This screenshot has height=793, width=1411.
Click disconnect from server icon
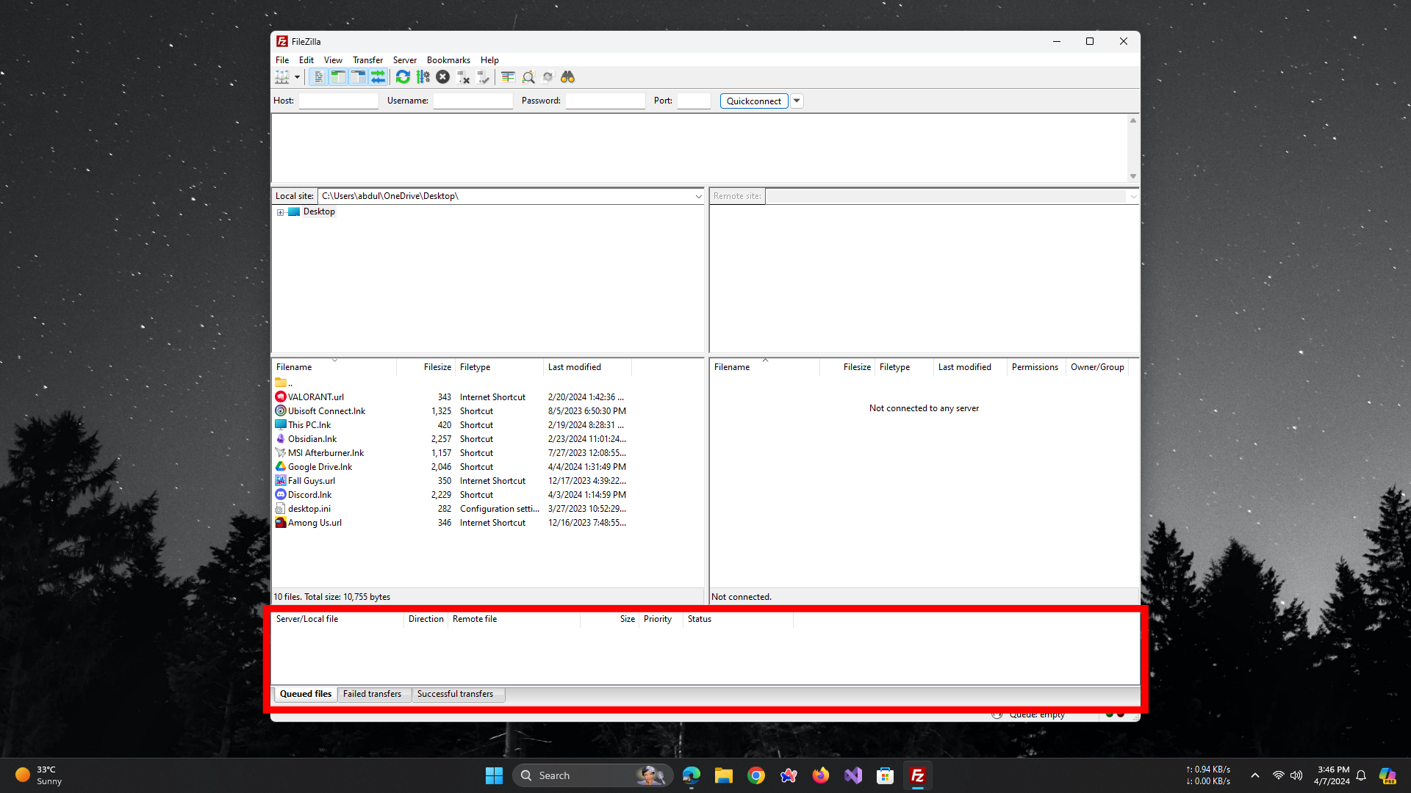pos(463,77)
